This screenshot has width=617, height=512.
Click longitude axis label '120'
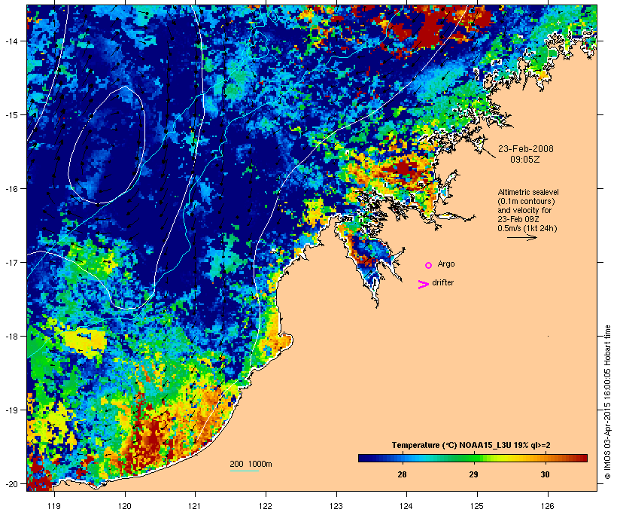pyautogui.click(x=125, y=506)
